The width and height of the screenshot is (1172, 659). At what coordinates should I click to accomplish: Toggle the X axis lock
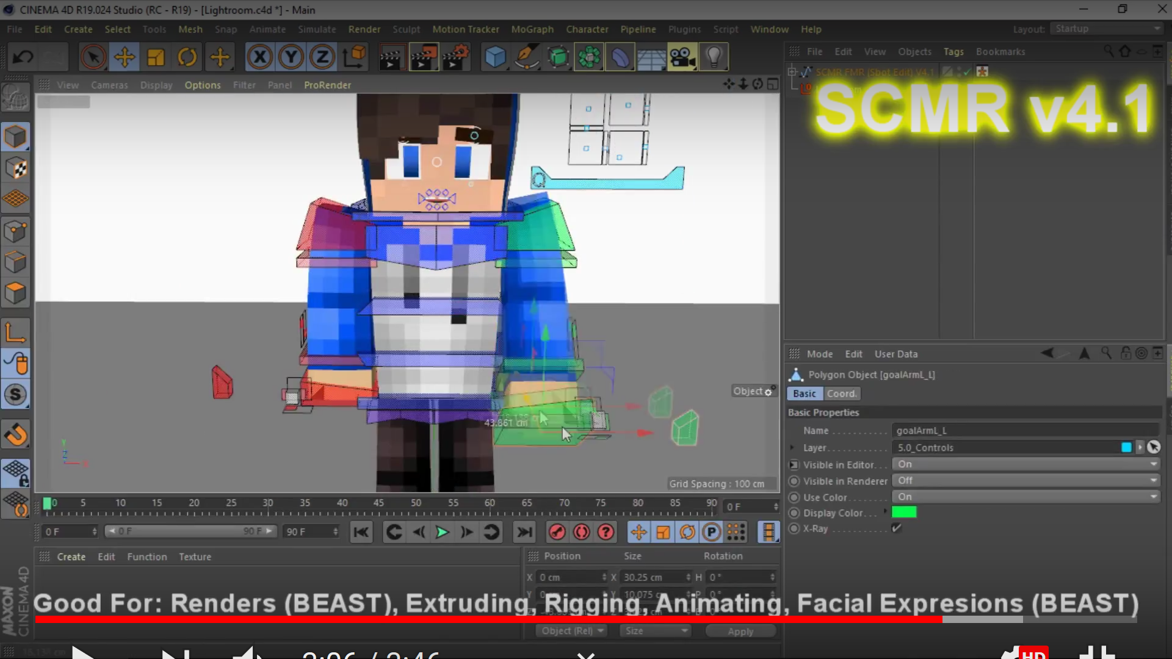pos(260,57)
